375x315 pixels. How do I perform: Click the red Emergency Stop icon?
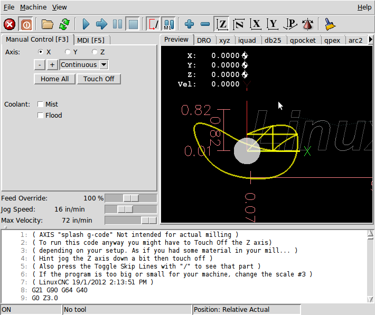click(10, 24)
